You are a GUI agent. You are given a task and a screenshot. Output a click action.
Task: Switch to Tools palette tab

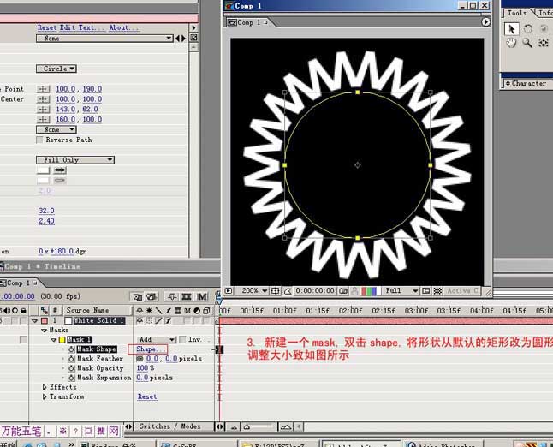pos(517,13)
